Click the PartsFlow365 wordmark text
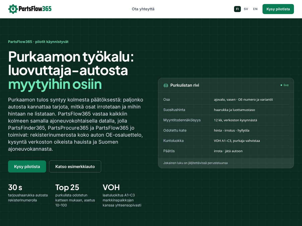The image size is (302, 226). (35, 9)
